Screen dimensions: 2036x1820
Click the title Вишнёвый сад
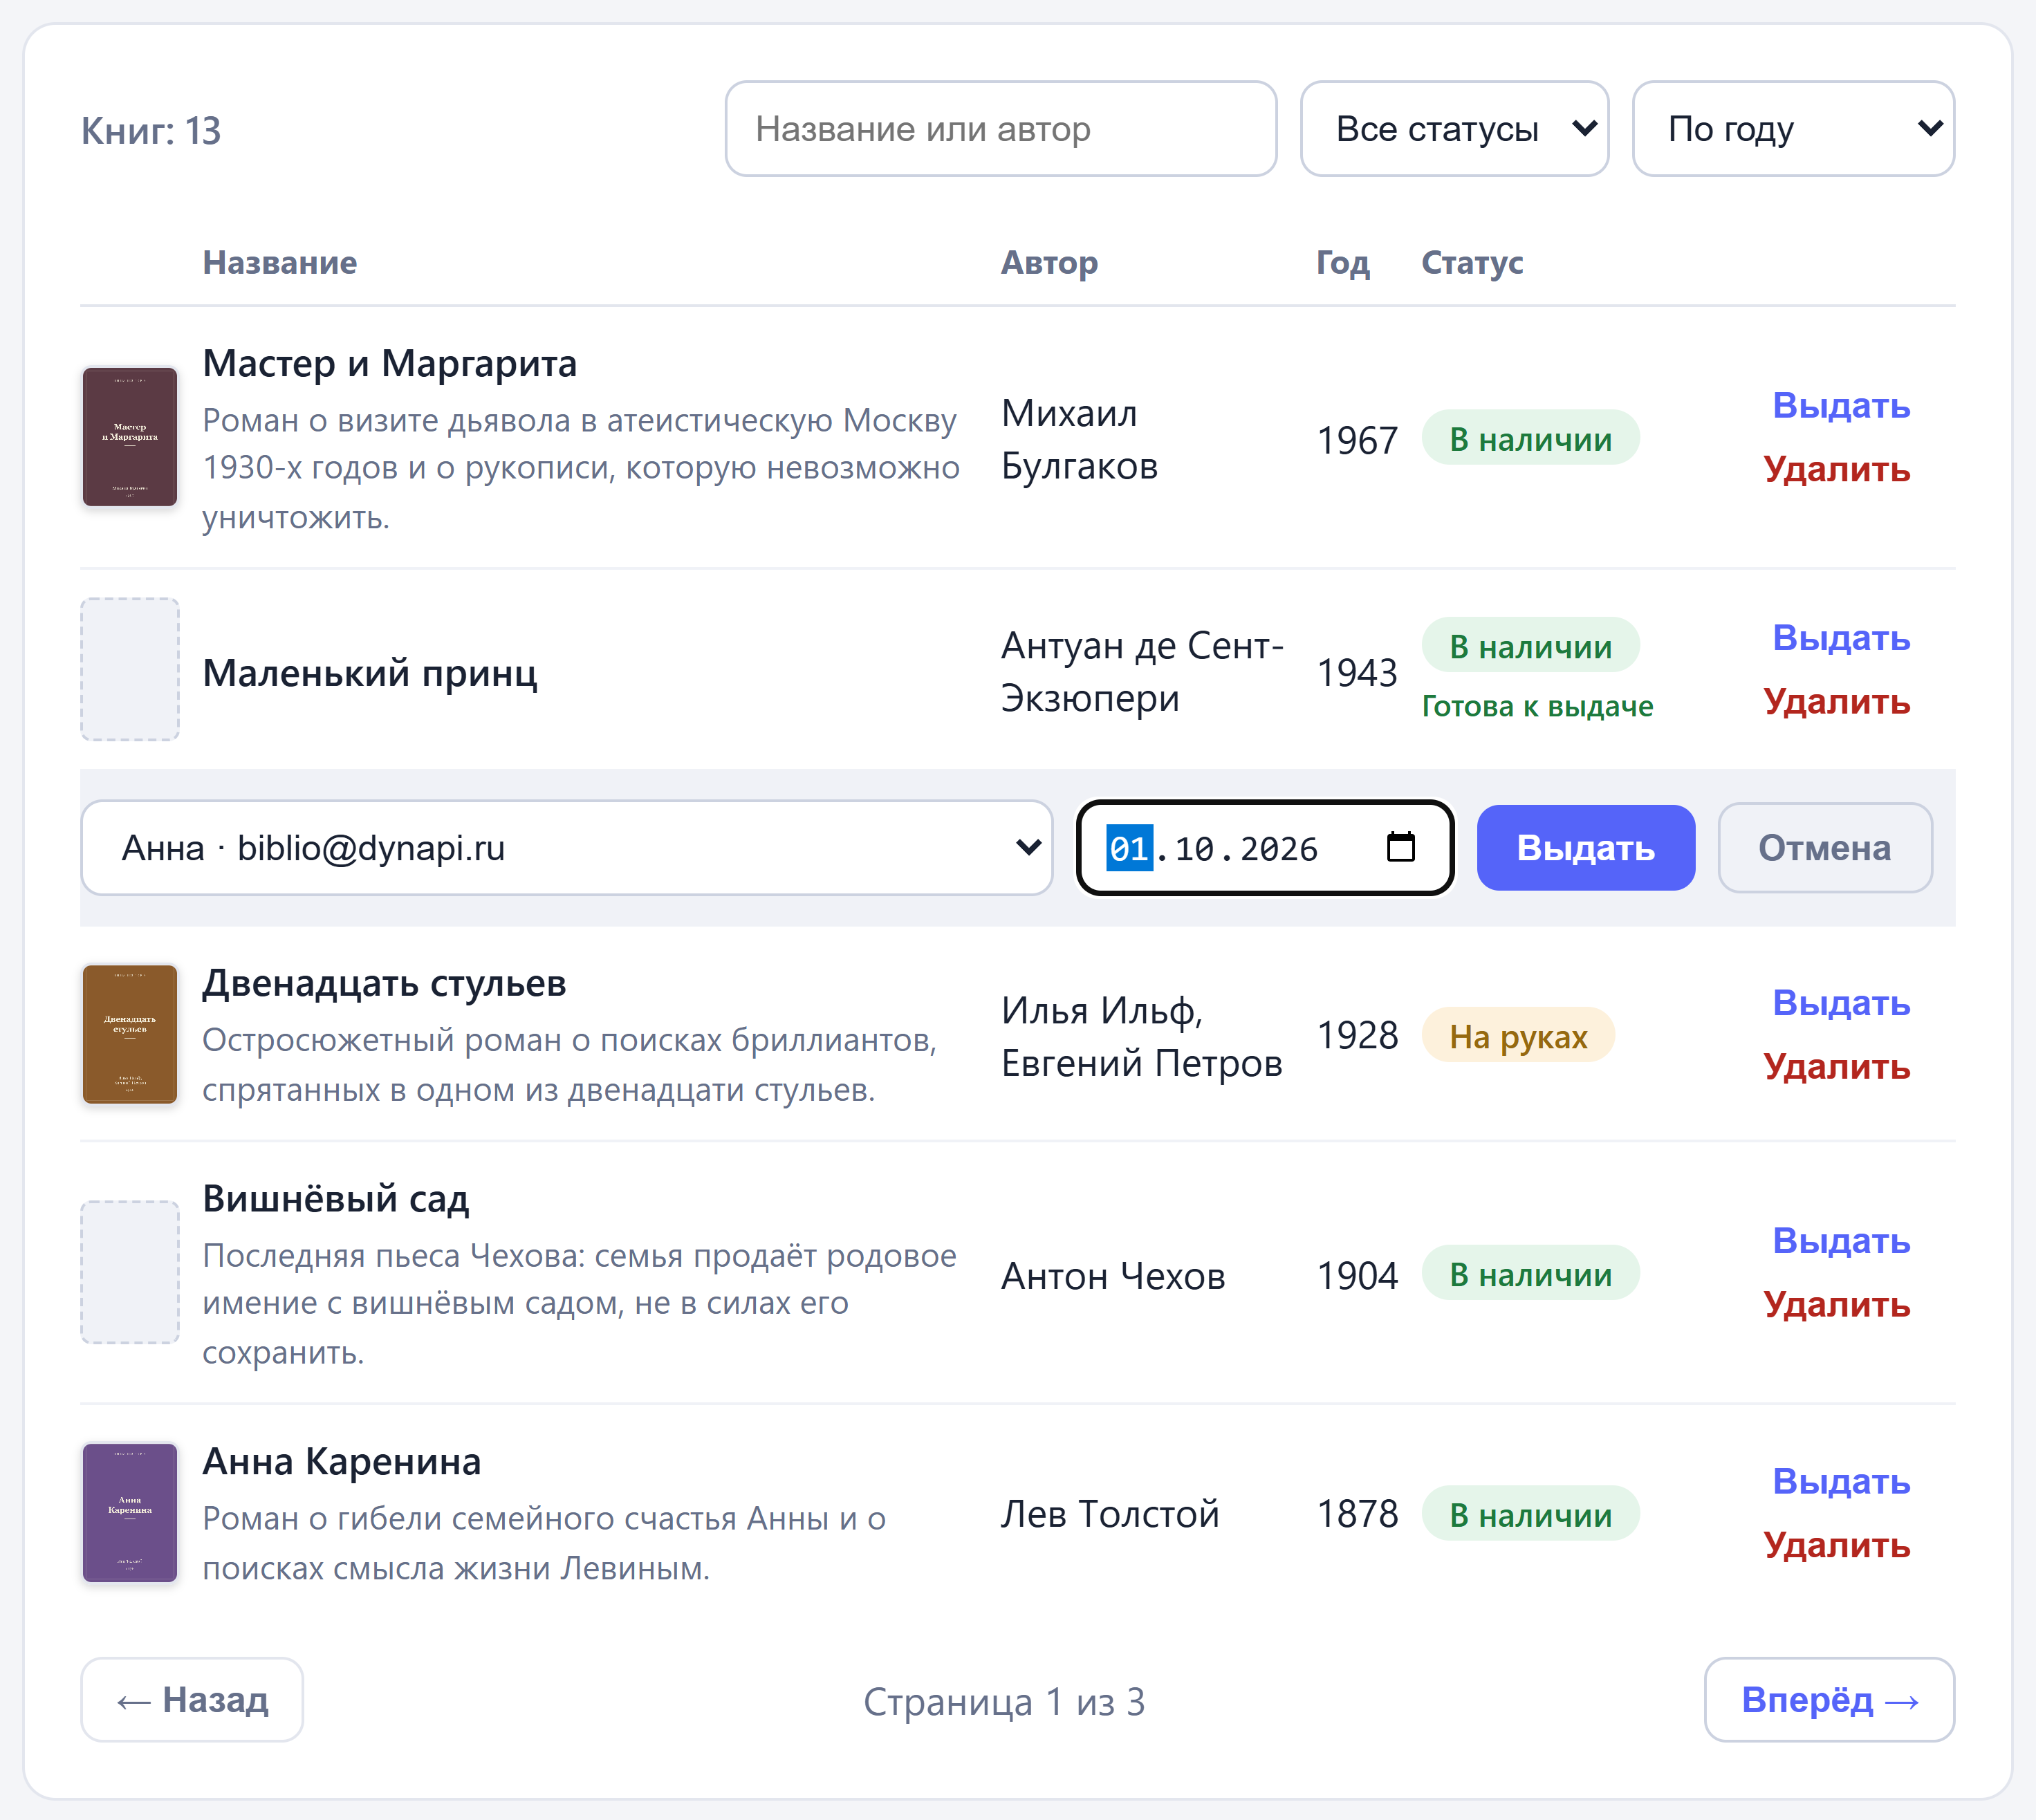[x=336, y=1198]
